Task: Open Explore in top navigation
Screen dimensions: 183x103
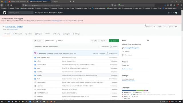Action: pyautogui.click(x=60, y=13)
